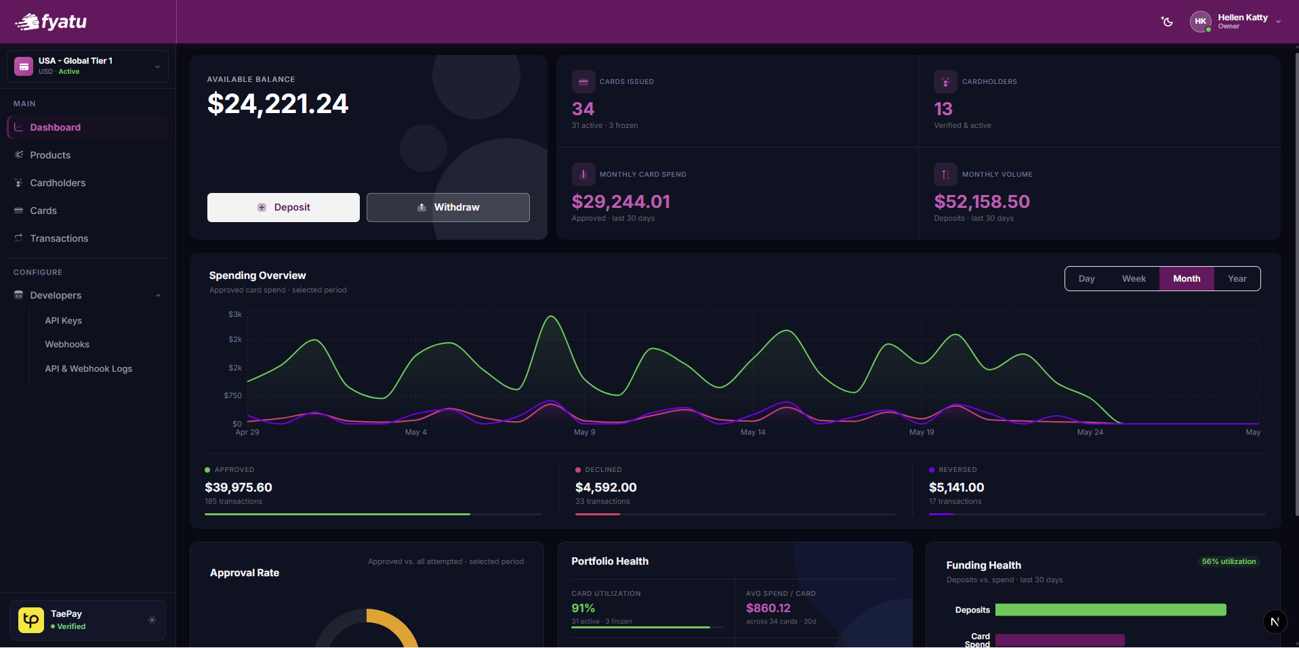
Task: Click the USA Global Tier 1 card icon
Action: [24, 66]
